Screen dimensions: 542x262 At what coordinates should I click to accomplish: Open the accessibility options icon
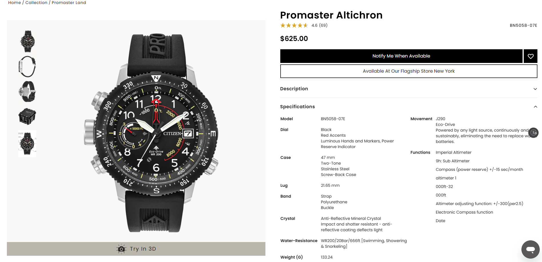pos(533,133)
